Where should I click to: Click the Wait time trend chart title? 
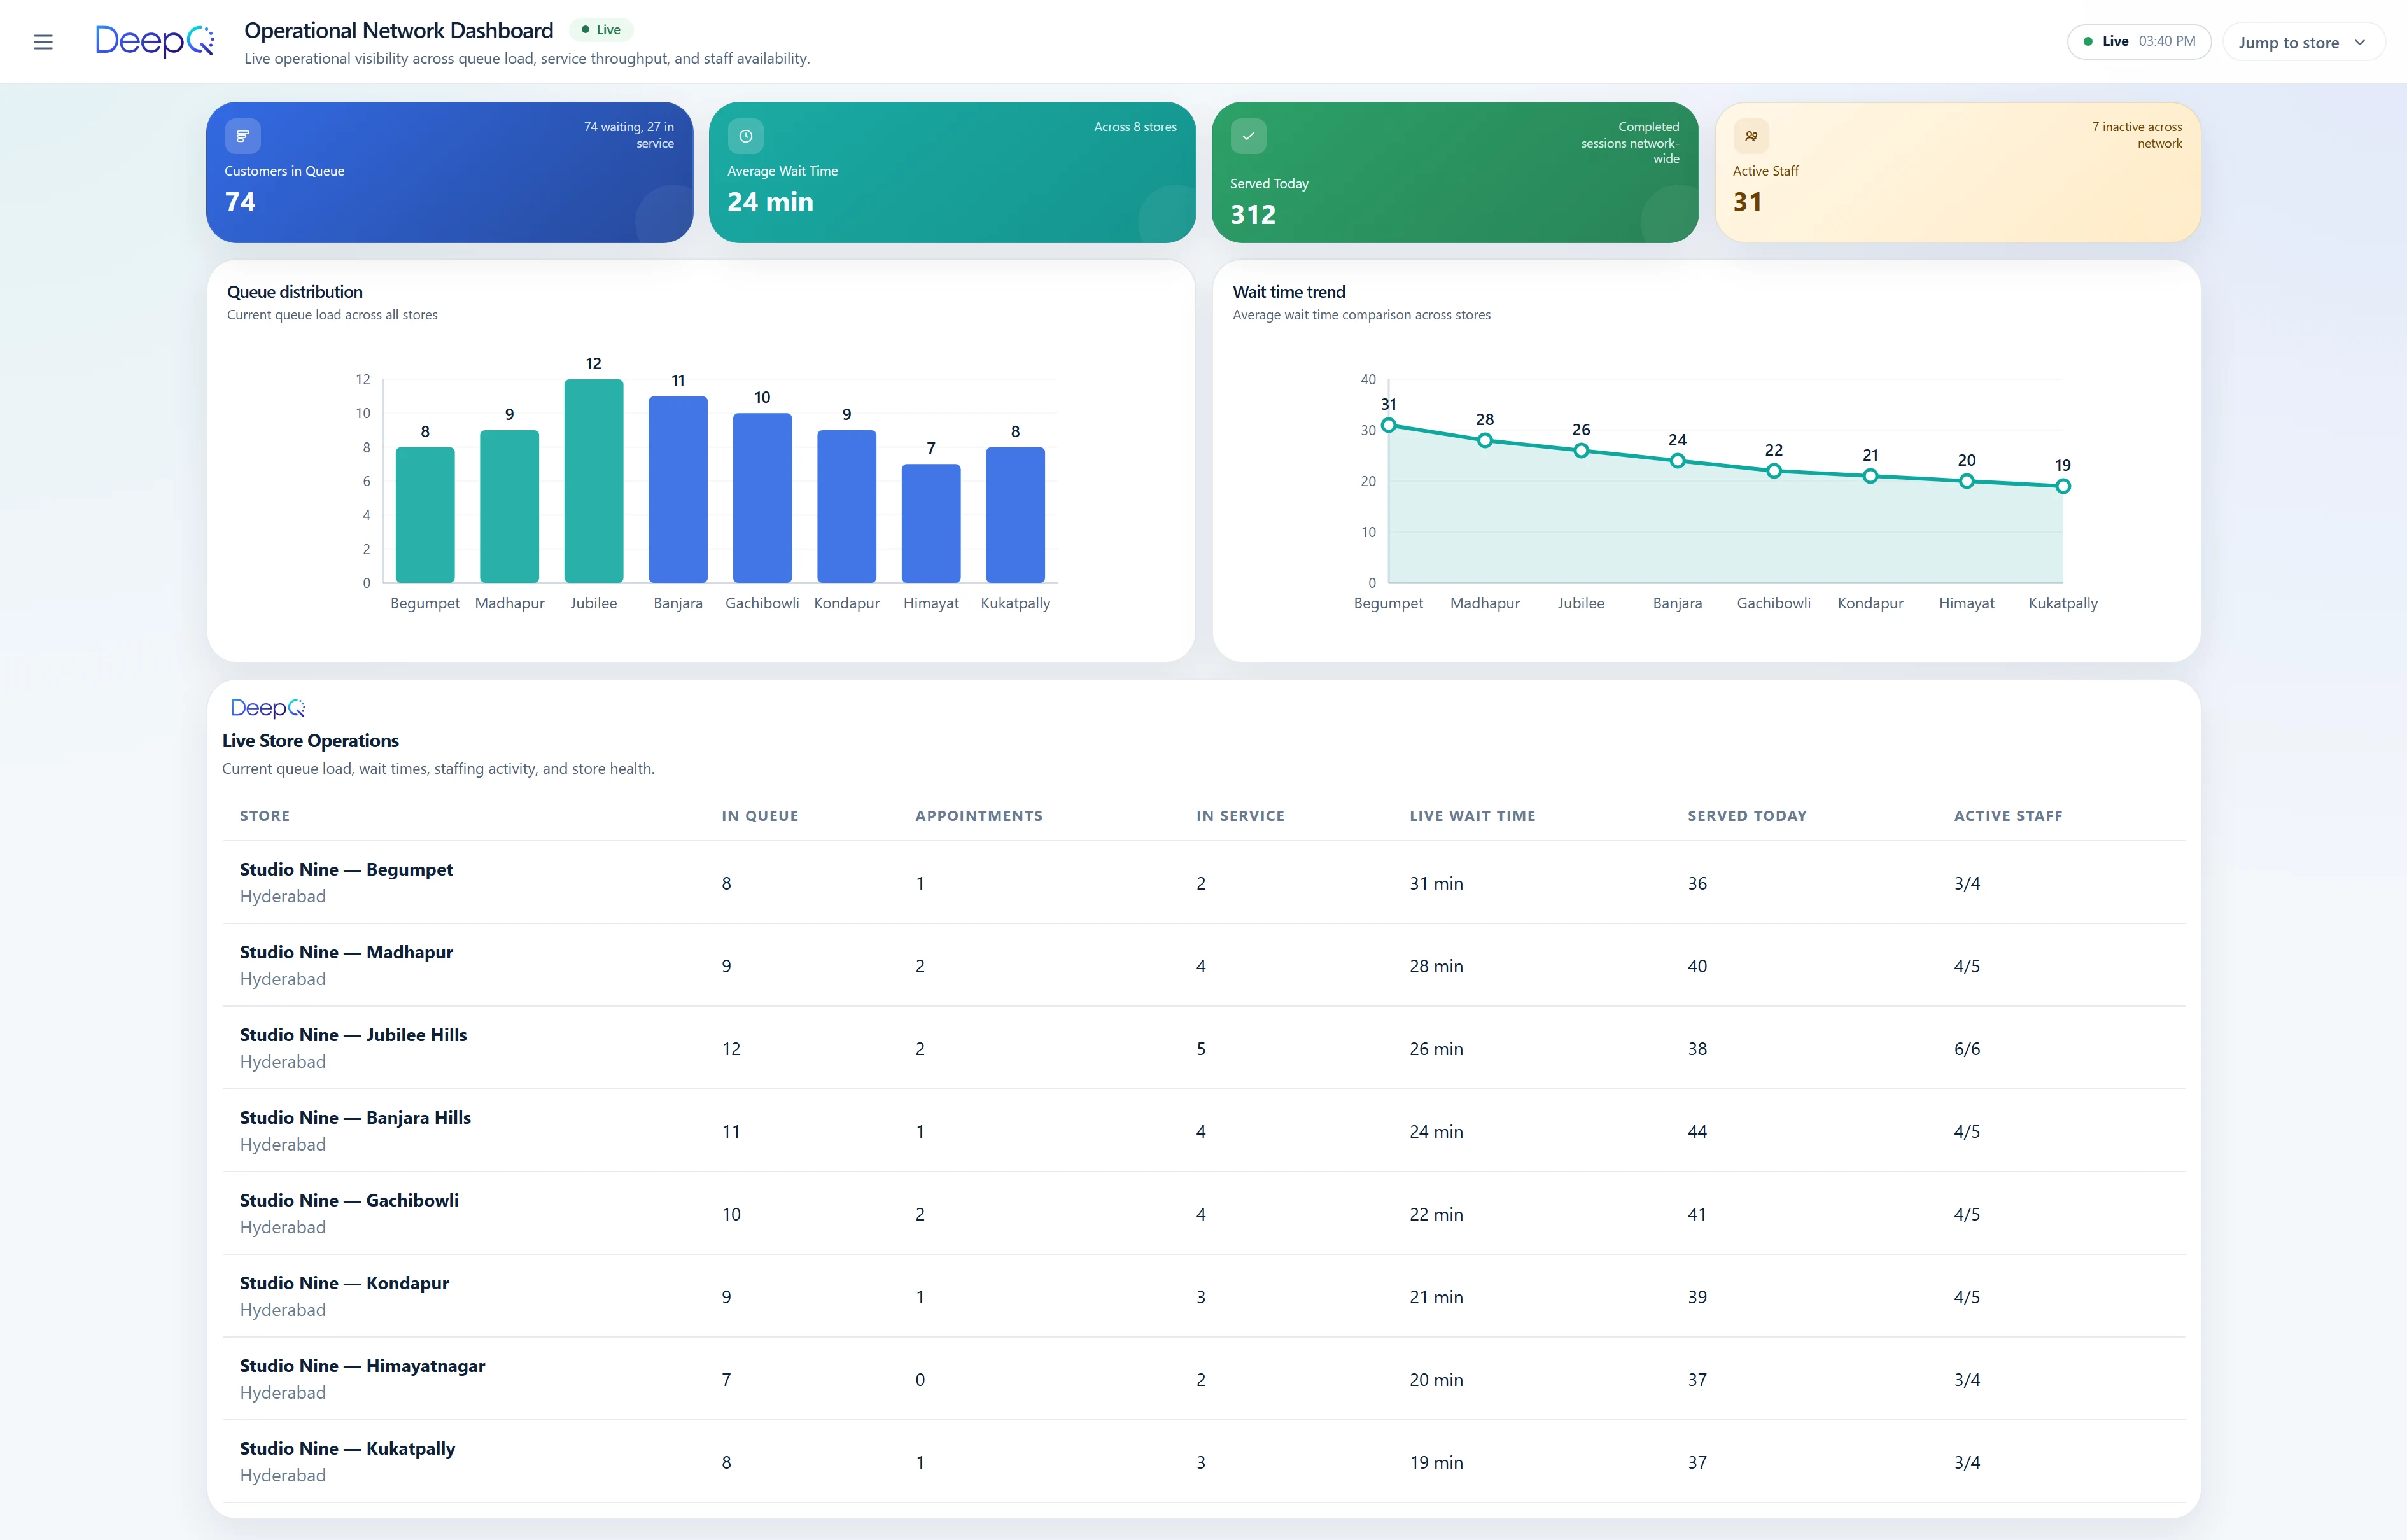[x=1289, y=292]
